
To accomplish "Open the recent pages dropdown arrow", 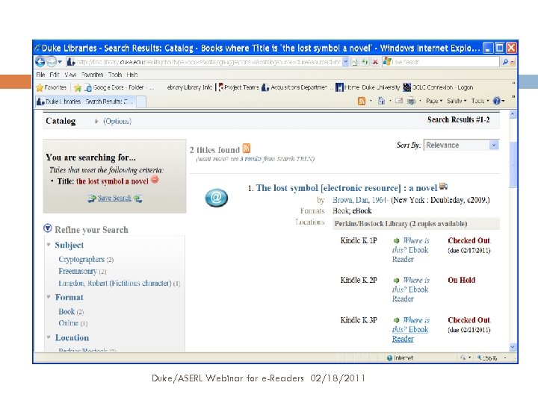I will click(x=60, y=62).
